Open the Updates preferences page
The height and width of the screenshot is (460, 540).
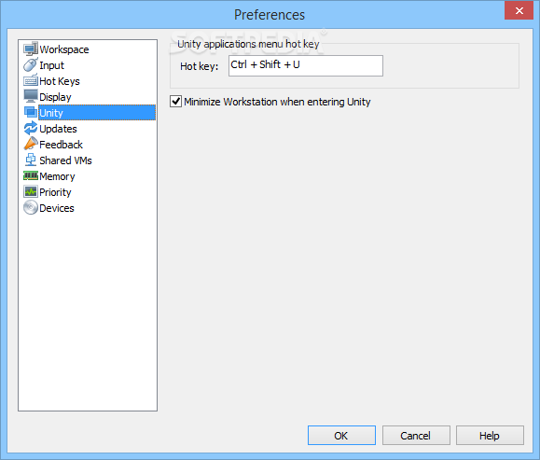[58, 129]
